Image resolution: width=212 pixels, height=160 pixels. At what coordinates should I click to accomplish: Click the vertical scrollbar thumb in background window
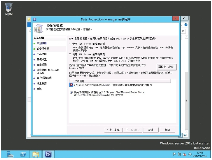tap(186, 100)
